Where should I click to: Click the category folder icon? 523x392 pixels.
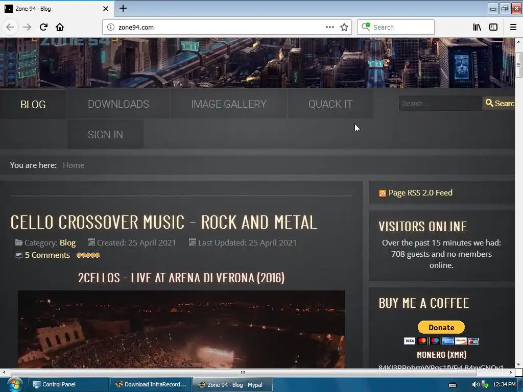[19, 242]
